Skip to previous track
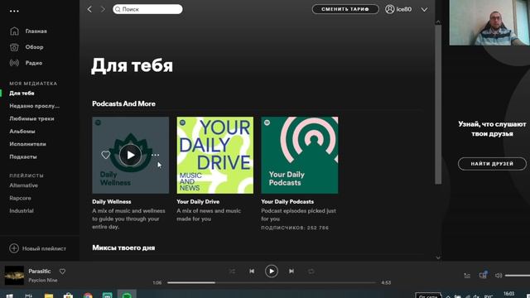530x298 pixels. [x=252, y=271]
